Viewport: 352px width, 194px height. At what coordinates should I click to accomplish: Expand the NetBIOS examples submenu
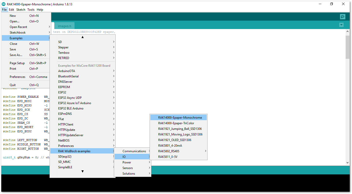tap(82, 141)
